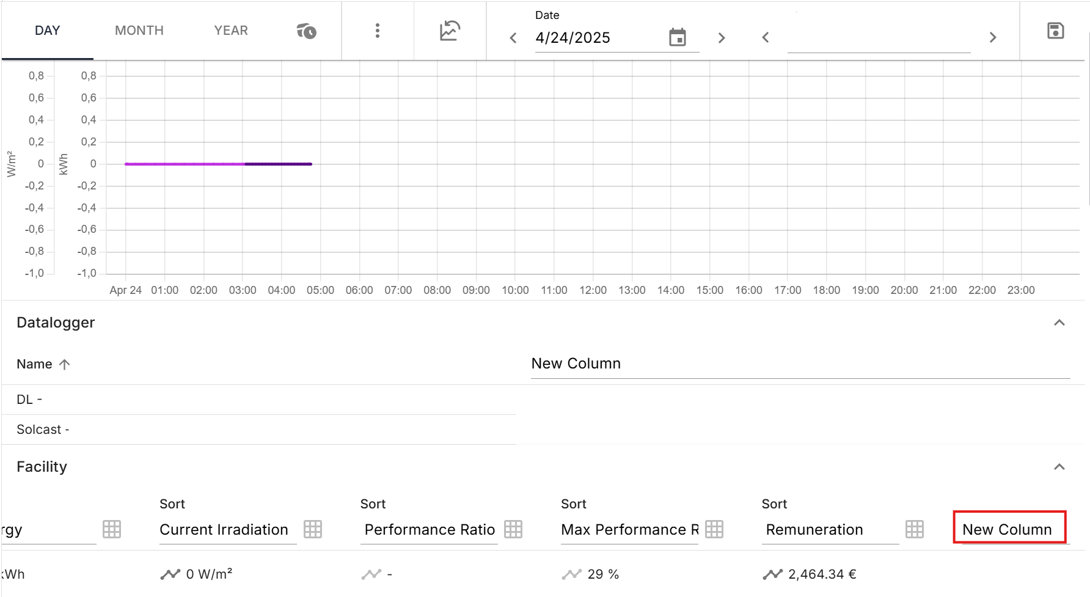1090x597 pixels.
Task: Open the three-dot more options menu
Action: click(377, 31)
